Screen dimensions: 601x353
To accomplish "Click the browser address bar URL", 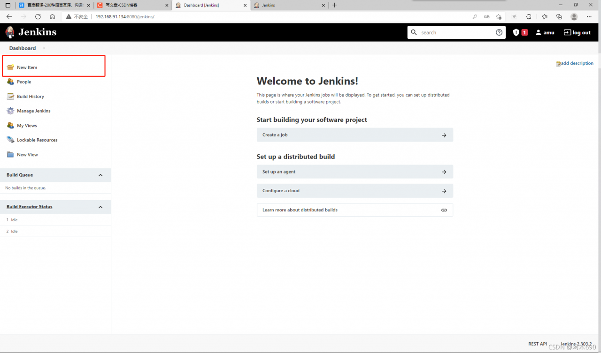I will pos(125,16).
